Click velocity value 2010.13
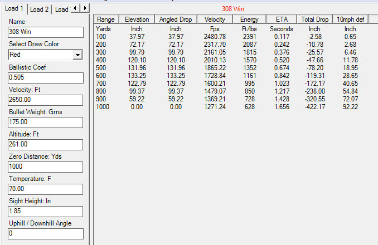 [x=215, y=60]
